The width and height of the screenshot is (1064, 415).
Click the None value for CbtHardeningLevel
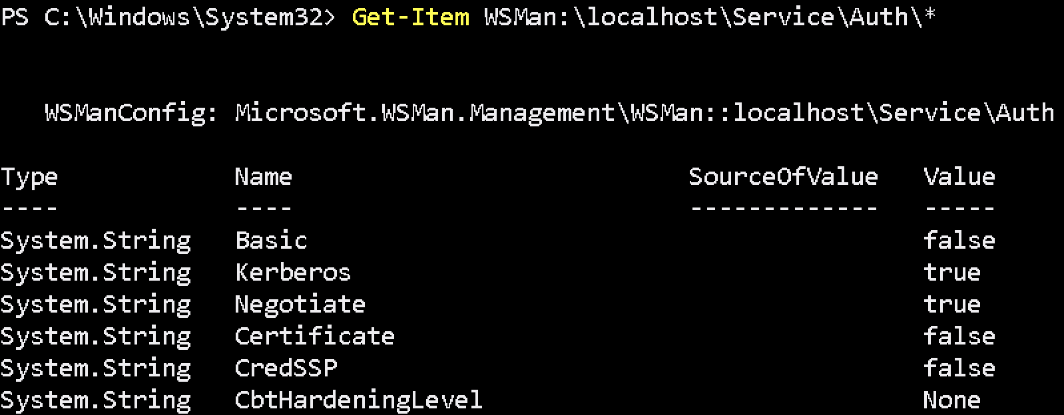coord(951,400)
